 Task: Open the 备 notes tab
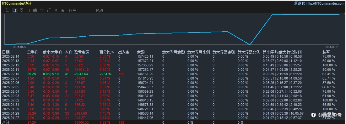click(x=63, y=10)
